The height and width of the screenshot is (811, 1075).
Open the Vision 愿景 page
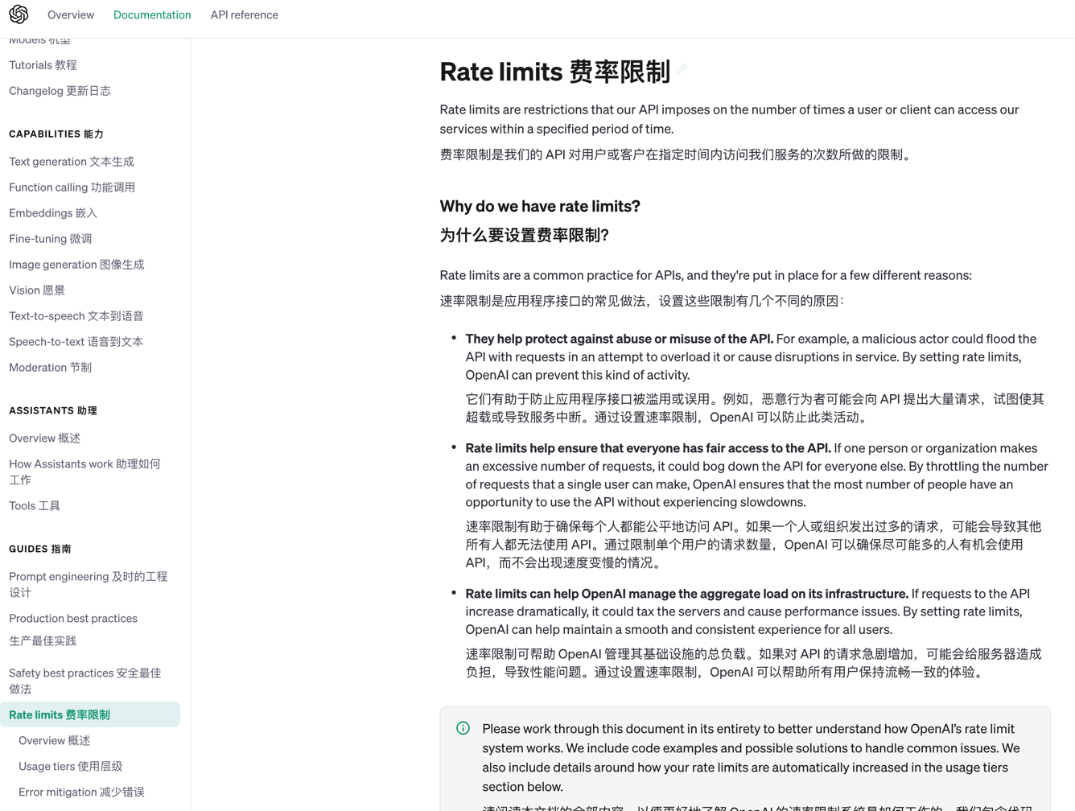click(x=37, y=290)
